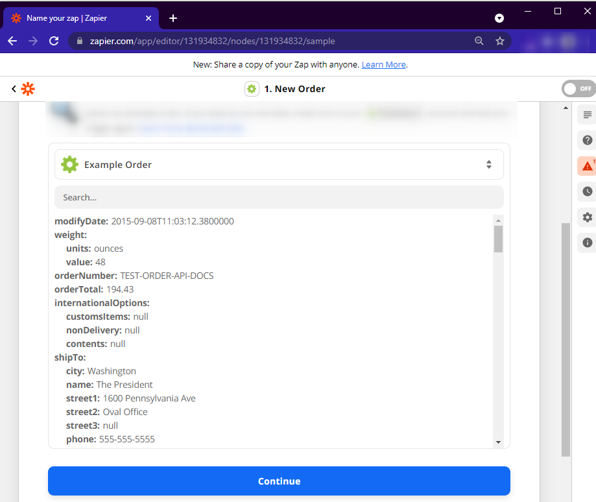Switch to the 'Name your zap | Zapier' tab

pos(81,18)
